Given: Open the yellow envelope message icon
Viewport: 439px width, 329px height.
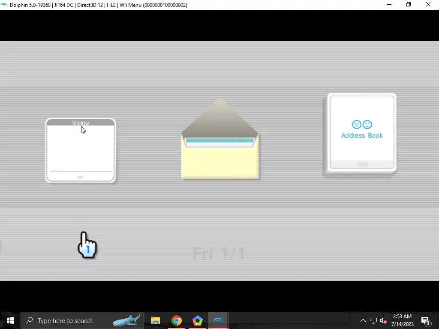Looking at the screenshot, I should point(220,139).
